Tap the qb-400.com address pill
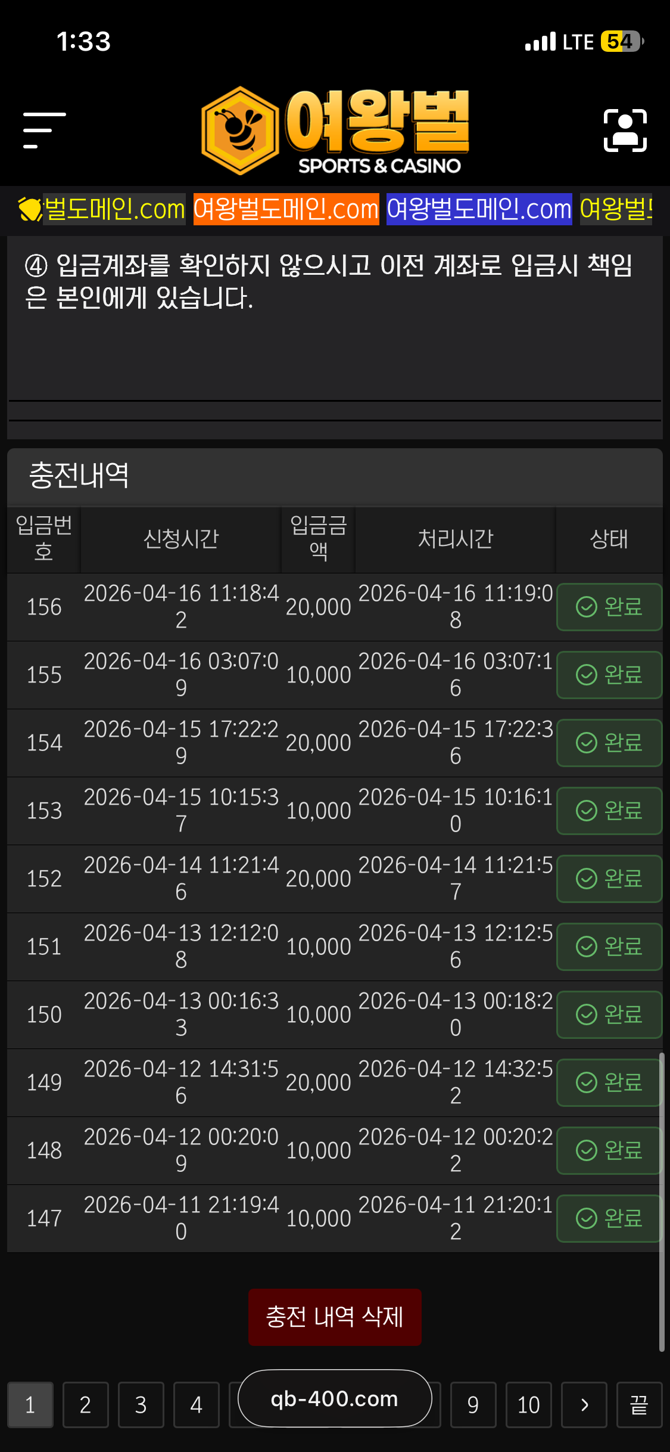The width and height of the screenshot is (670, 1452). [x=335, y=1398]
